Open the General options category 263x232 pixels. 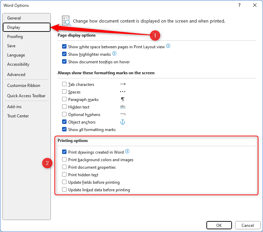point(14,18)
